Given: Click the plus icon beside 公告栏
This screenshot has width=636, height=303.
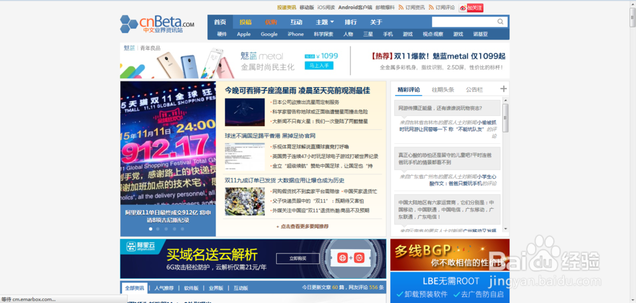Looking at the screenshot, I should 503,89.
